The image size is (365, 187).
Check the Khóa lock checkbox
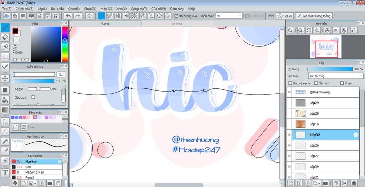342,83
